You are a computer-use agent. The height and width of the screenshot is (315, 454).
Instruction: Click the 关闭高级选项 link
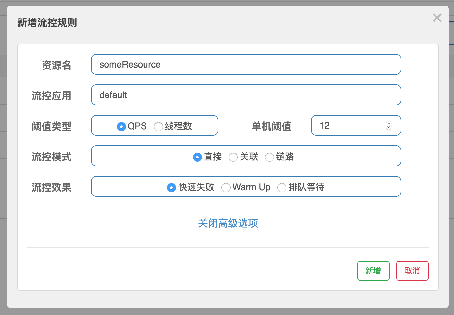pos(228,223)
